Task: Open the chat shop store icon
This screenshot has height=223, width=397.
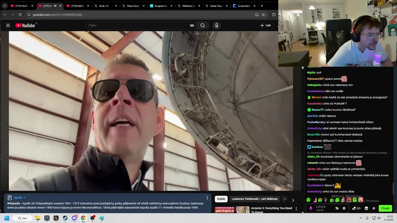Action: (366, 208)
